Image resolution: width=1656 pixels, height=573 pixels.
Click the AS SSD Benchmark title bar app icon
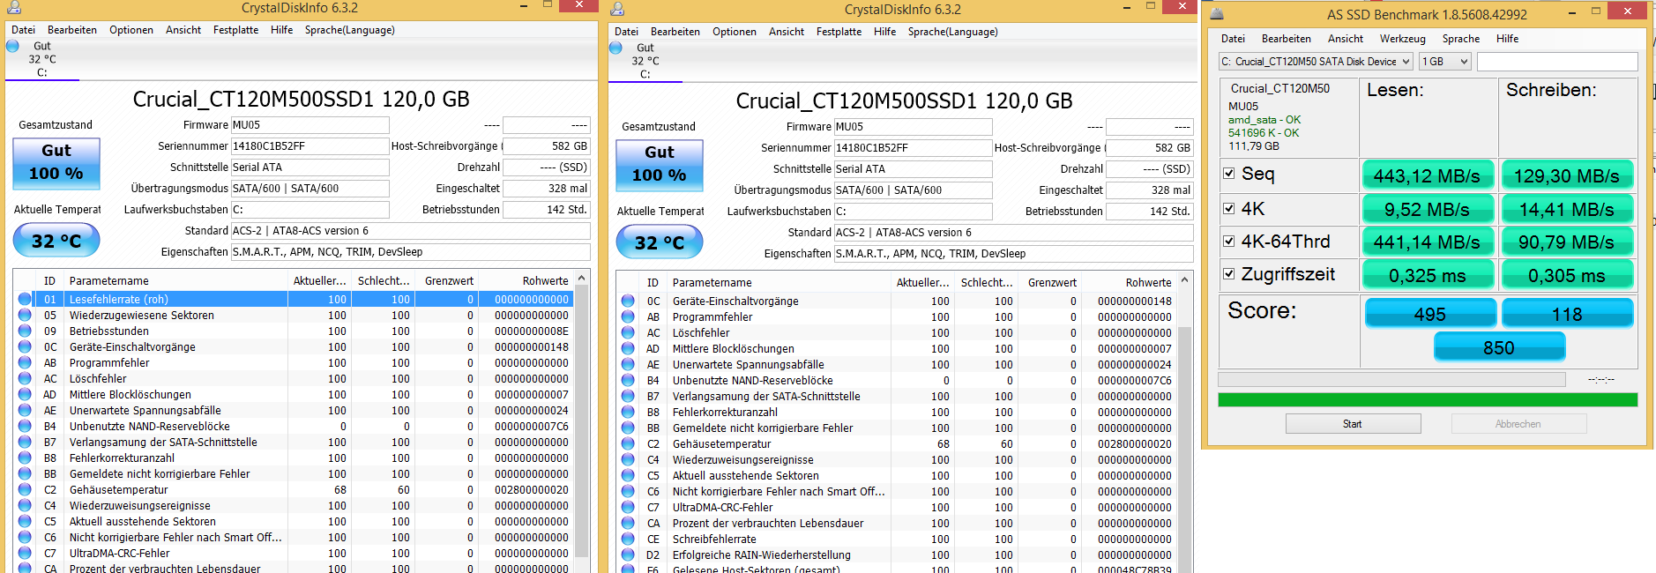[1217, 14]
